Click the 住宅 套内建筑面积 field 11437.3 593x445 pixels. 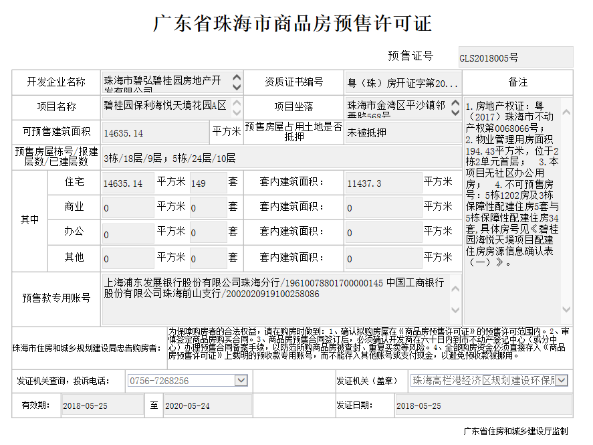382,183
